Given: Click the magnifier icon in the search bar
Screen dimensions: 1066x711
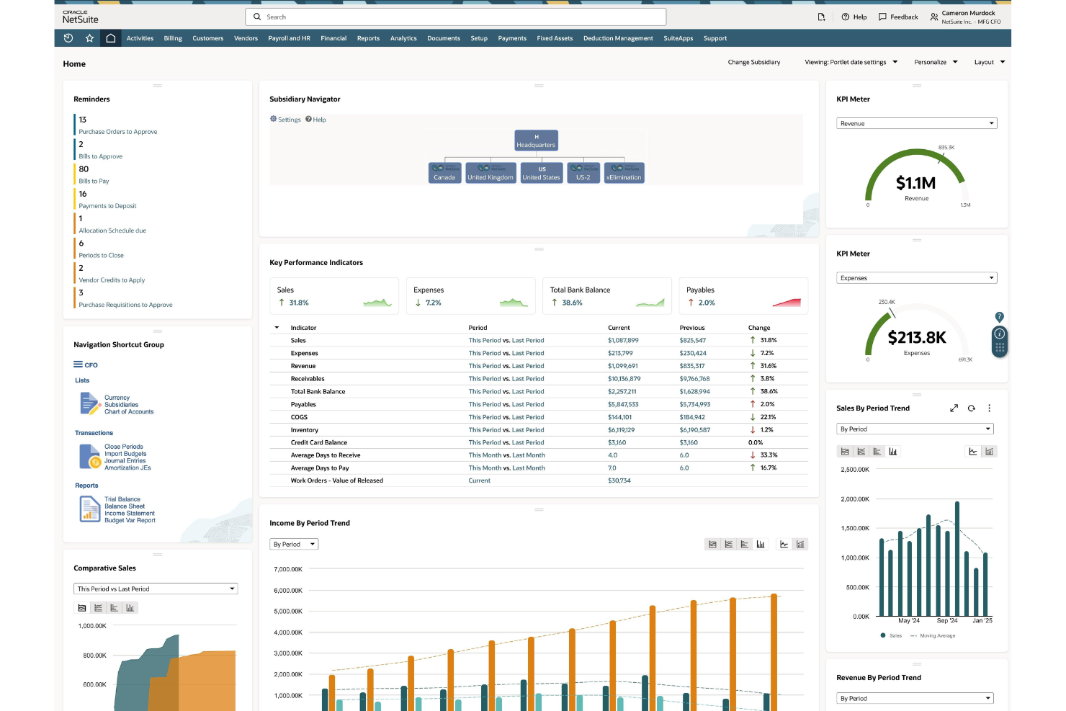Looking at the screenshot, I should pyautogui.click(x=257, y=17).
